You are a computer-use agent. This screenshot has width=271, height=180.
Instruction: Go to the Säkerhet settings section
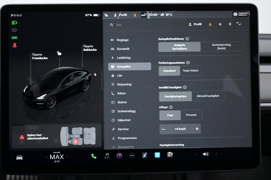click(124, 120)
